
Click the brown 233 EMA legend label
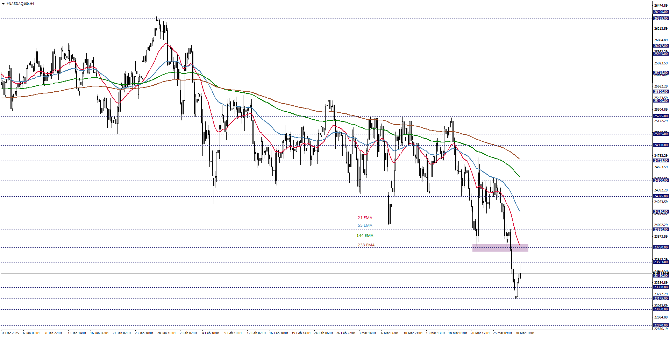pos(365,245)
